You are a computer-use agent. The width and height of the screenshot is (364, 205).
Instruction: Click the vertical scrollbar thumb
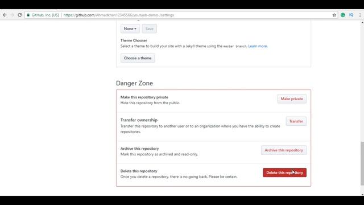coord(362,163)
